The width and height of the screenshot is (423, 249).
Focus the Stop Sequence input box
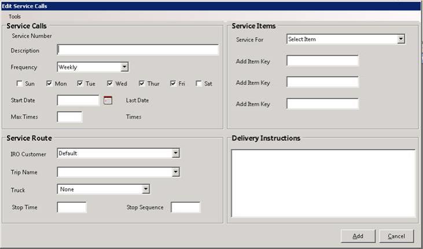(185, 207)
